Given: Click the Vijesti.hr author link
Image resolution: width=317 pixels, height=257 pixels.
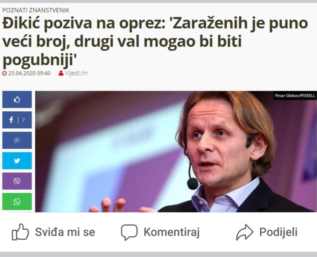Looking at the screenshot, I should (76, 73).
